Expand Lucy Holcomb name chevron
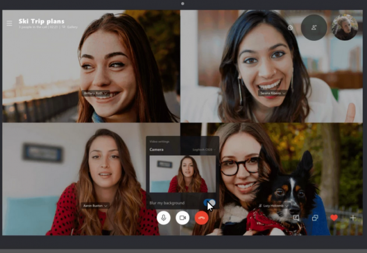The width and height of the screenshot is (367, 253). tap(287, 206)
